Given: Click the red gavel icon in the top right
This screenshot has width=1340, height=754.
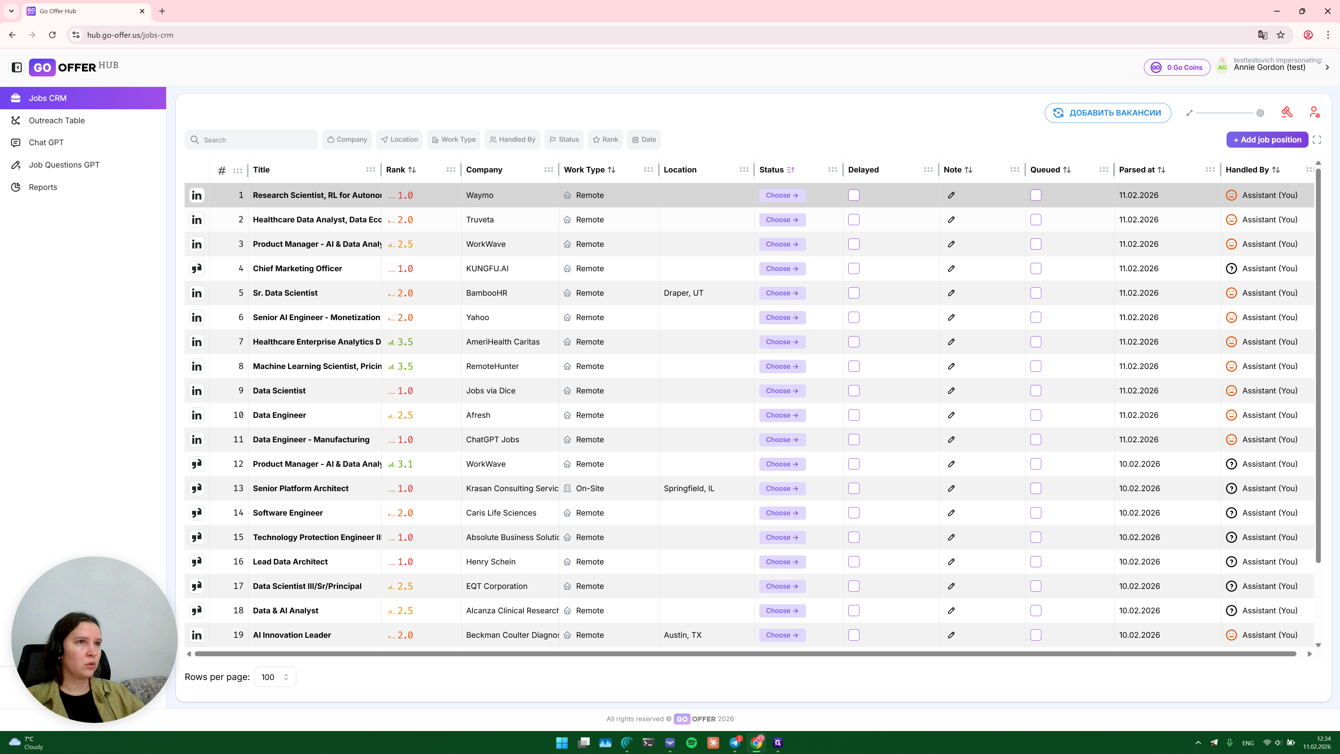Looking at the screenshot, I should (1286, 112).
